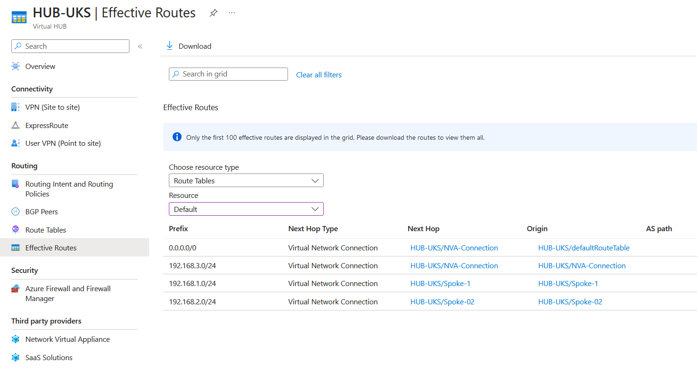Click the SaaS Solutions icon
Viewport: 697px width, 377px height.
click(x=15, y=358)
